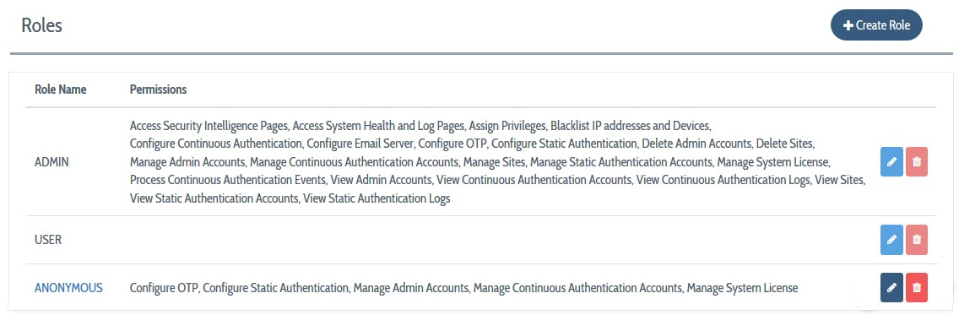
Task: Click the plus icon on Create Role
Action: point(848,25)
